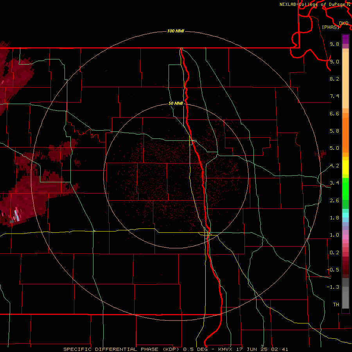
Task: Click the 8.2 scale value
Action: (x=334, y=79)
